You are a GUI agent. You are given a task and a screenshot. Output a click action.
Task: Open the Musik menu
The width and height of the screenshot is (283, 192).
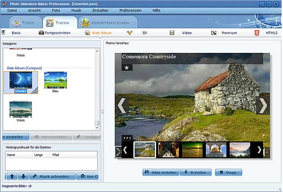coord(76,10)
